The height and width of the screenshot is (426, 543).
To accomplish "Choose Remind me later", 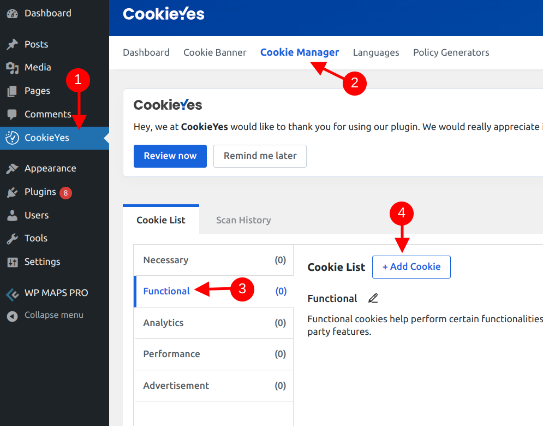I will coord(260,156).
